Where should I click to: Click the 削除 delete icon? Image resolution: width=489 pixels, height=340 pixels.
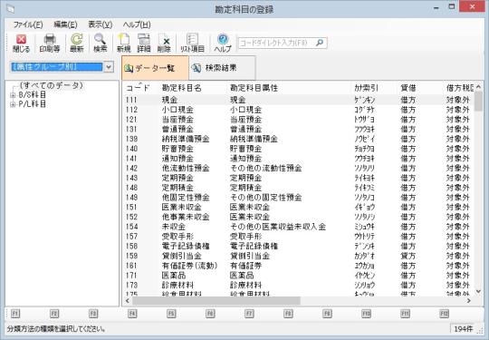164,44
